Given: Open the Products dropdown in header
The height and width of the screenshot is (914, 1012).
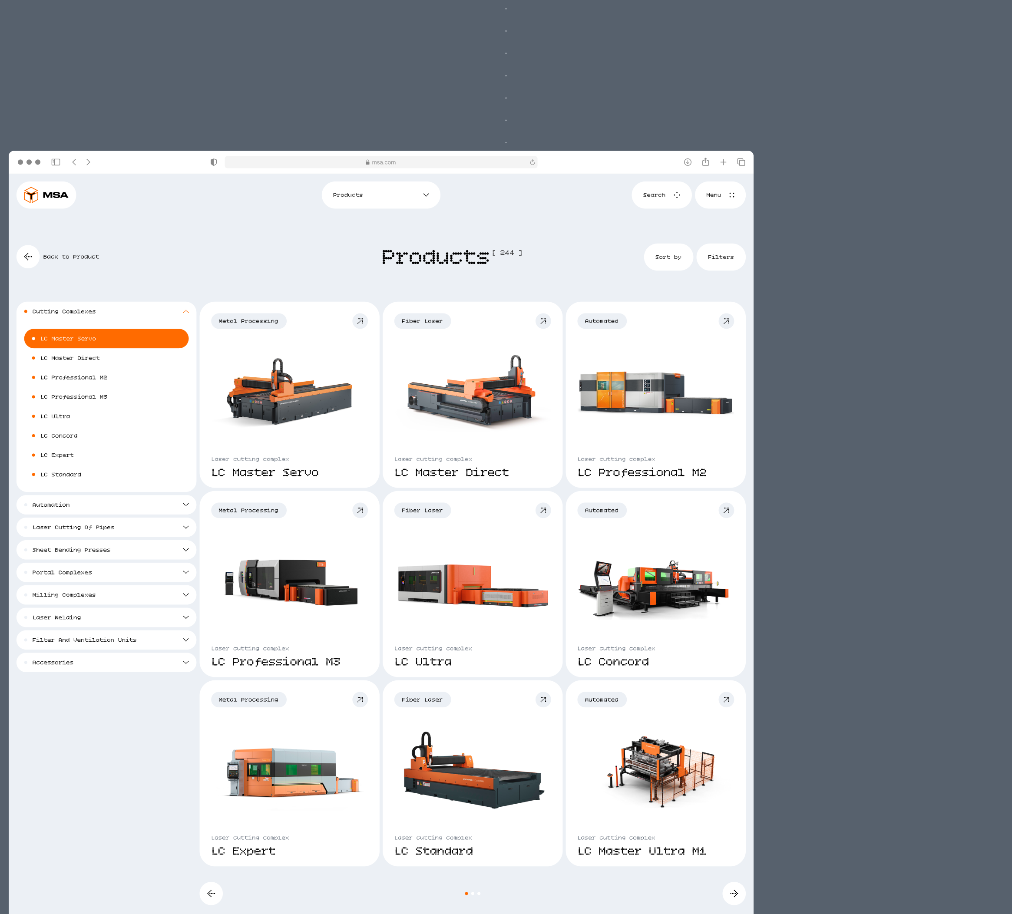Looking at the screenshot, I should pyautogui.click(x=380, y=195).
